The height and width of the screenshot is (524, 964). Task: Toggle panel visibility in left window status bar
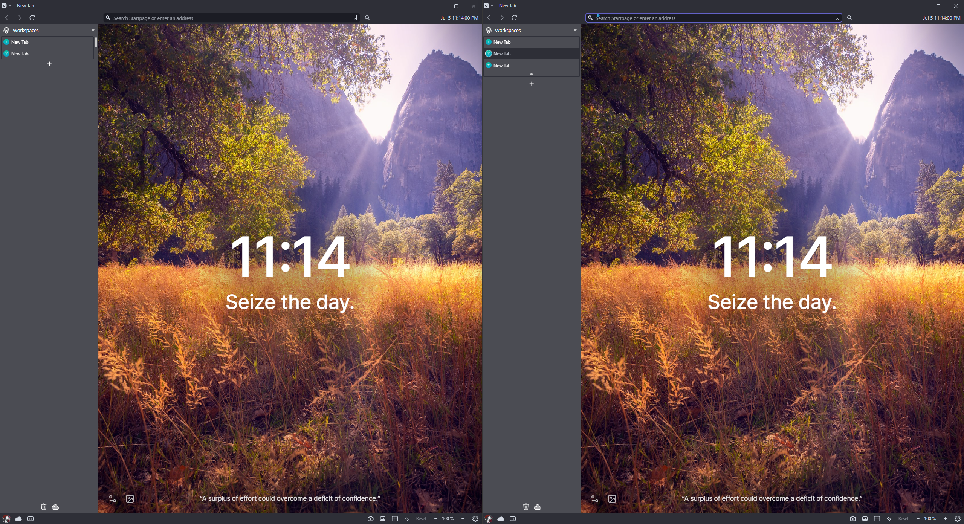(31, 519)
